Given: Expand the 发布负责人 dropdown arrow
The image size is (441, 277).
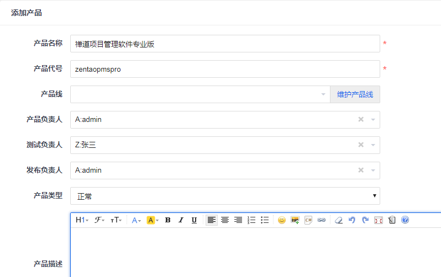Looking at the screenshot, I should [373, 171].
